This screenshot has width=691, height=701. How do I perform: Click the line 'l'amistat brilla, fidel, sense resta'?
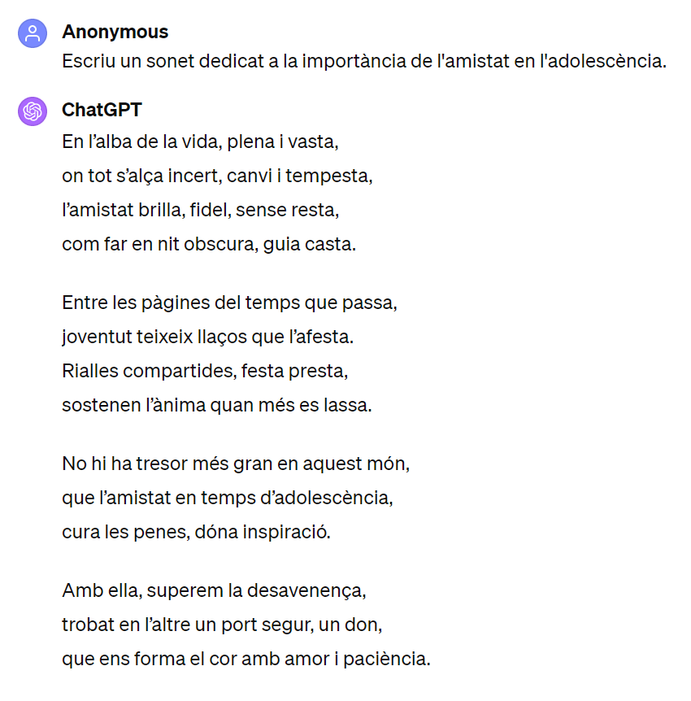(x=199, y=210)
